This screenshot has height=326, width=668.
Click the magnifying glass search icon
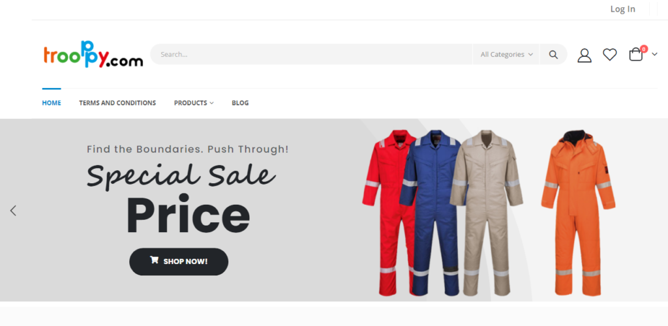553,55
